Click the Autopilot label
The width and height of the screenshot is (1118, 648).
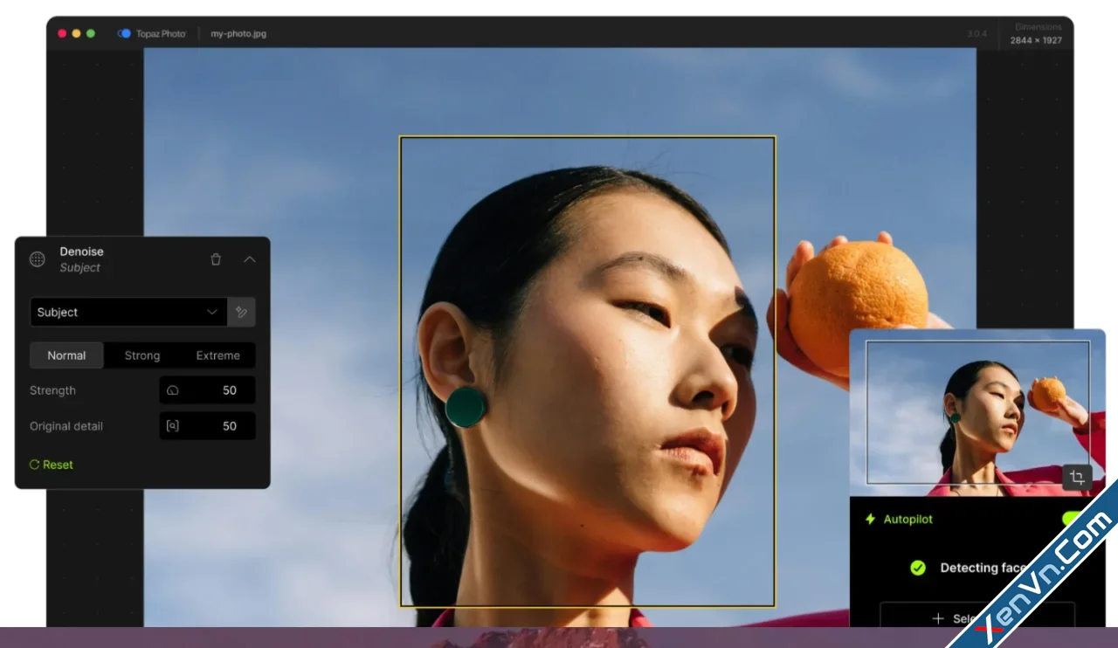point(908,519)
